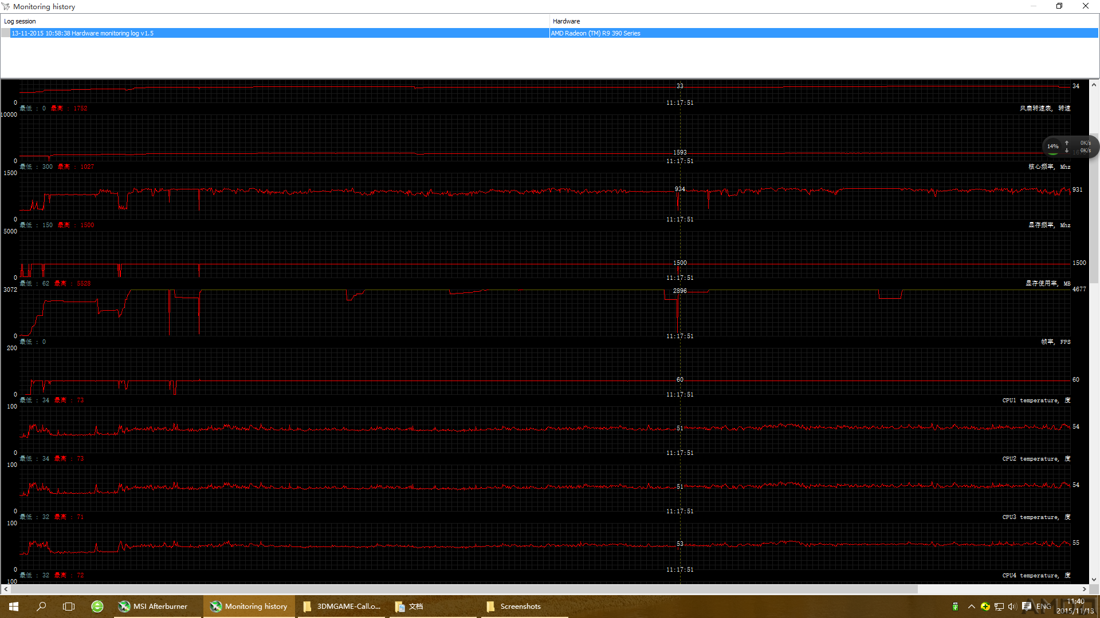This screenshot has height=618, width=1100.
Task: Click vertical scrollbar down arrow
Action: tap(1094, 579)
